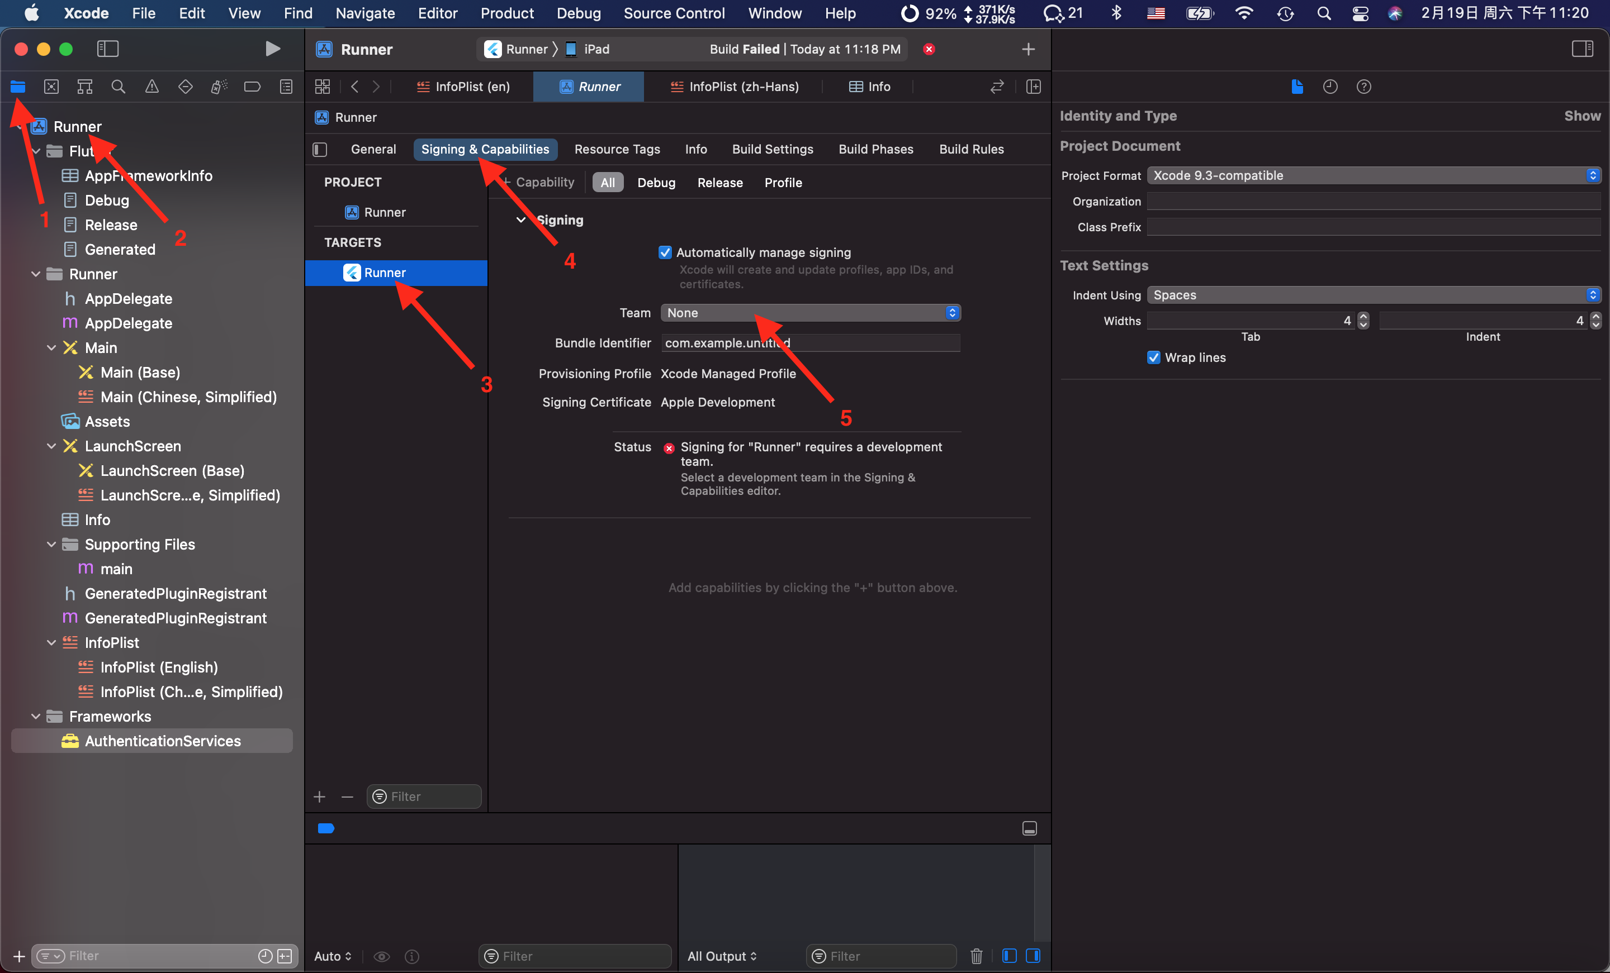
Task: Click the Bundle Identifier text field
Action: pyautogui.click(x=810, y=343)
